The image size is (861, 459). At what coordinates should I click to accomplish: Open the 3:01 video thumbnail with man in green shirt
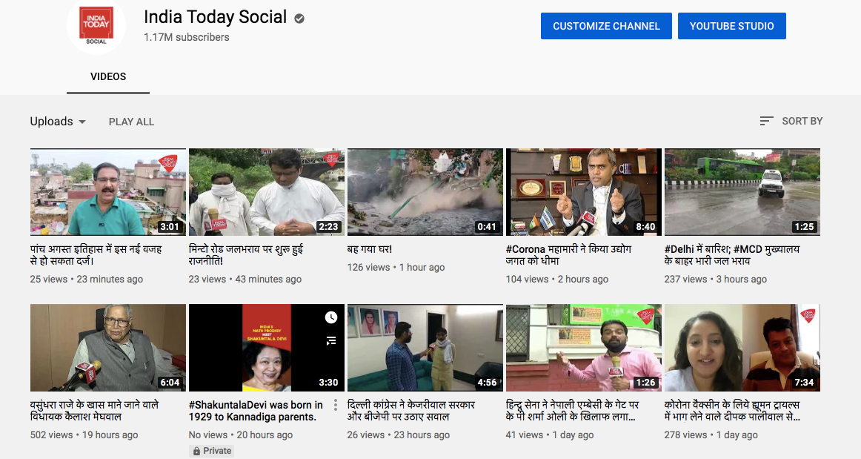click(108, 192)
